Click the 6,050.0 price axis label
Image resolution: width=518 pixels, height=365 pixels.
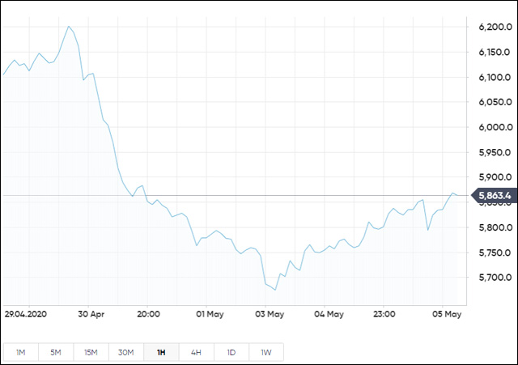click(x=495, y=102)
